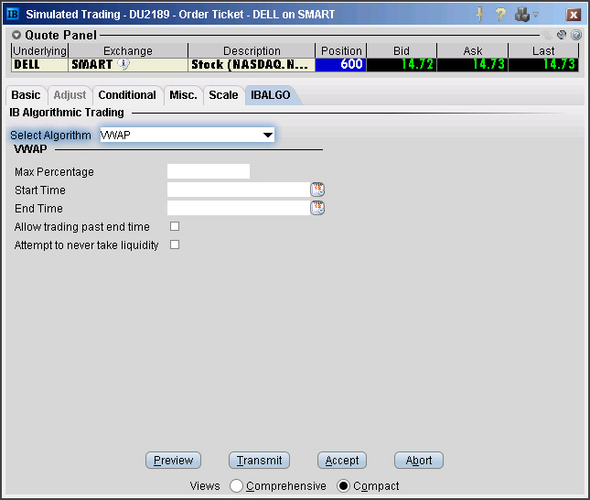This screenshot has width=590, height=500.
Task: Open the Select Algorithm dropdown
Action: coord(187,135)
